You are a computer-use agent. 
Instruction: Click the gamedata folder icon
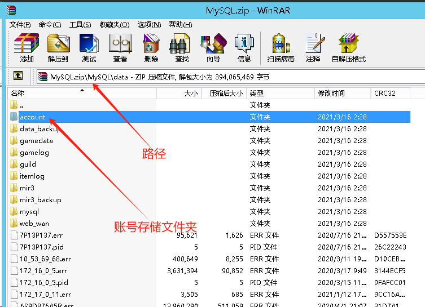click(14, 141)
